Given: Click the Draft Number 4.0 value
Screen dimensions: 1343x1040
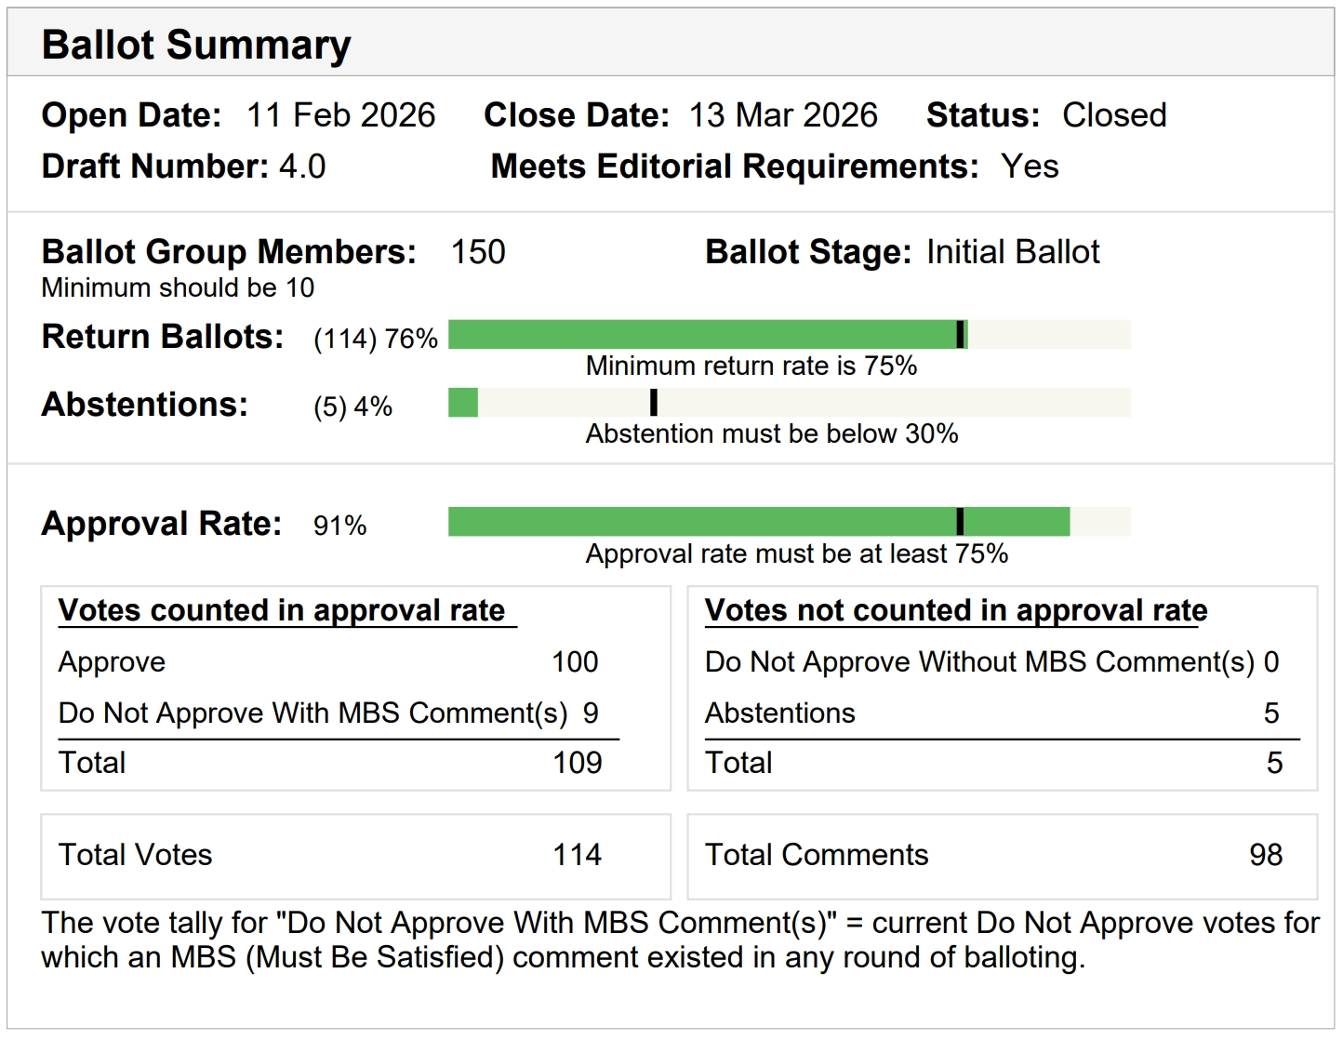Looking at the screenshot, I should pyautogui.click(x=302, y=167).
